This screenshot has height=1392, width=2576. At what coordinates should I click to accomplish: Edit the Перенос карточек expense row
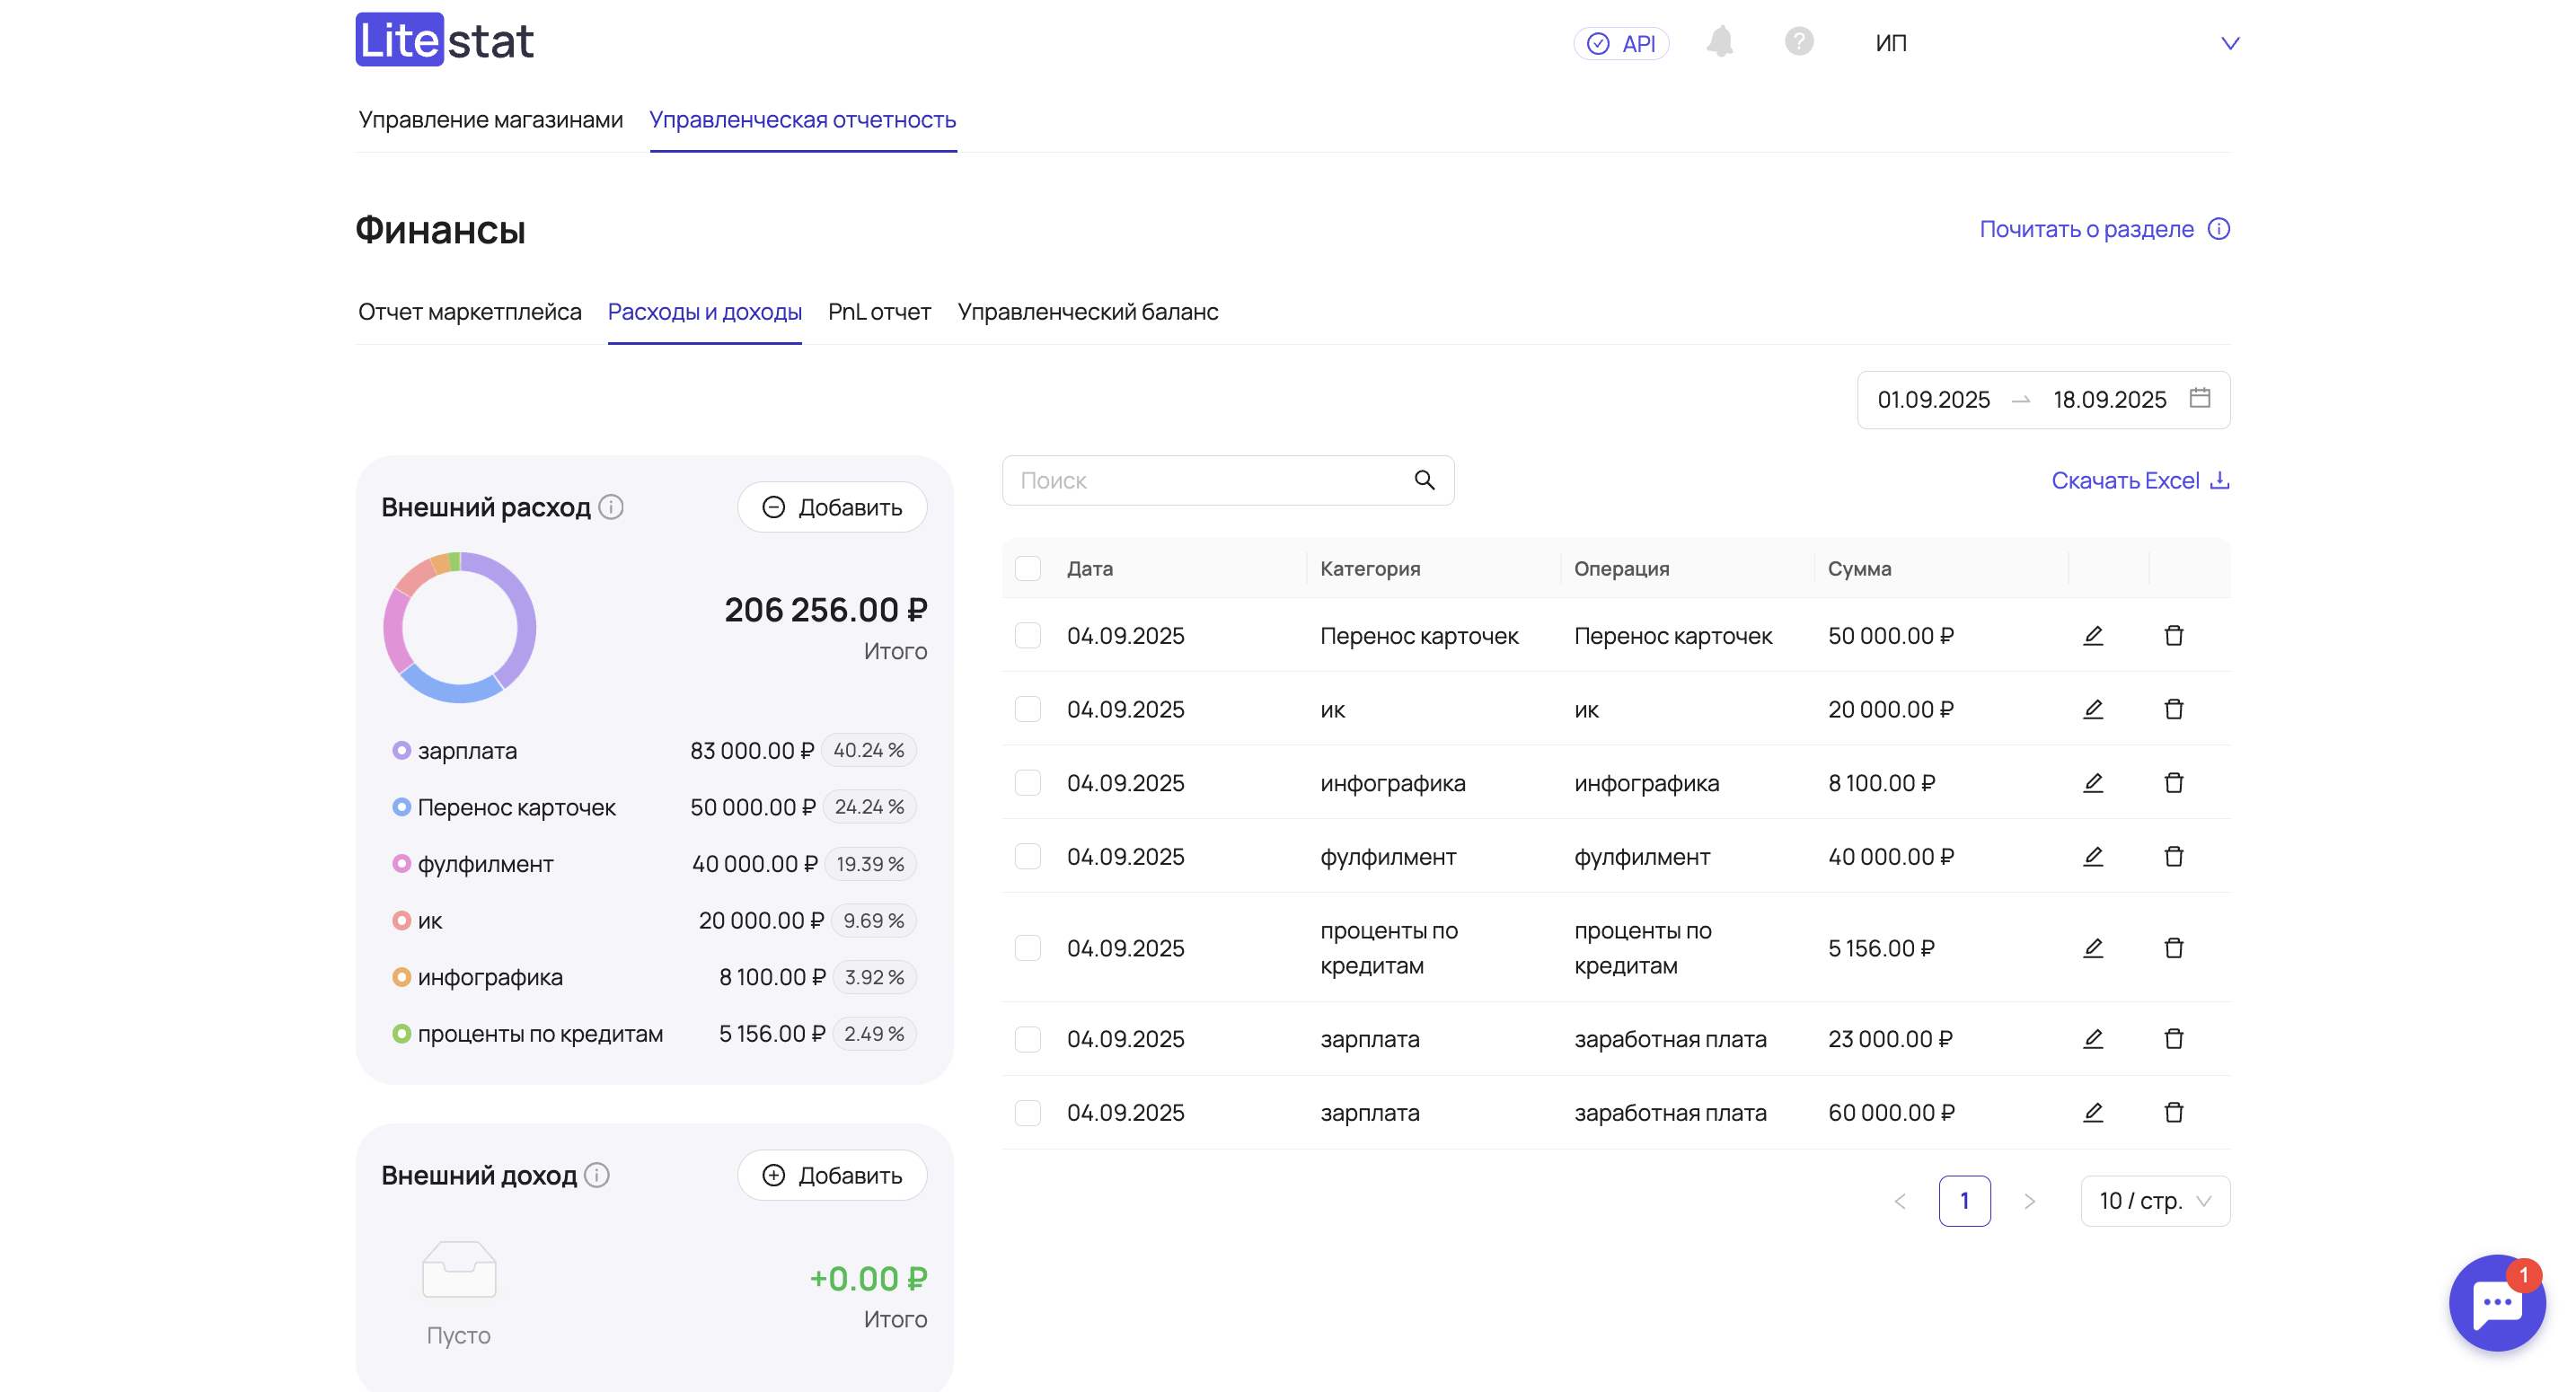[2093, 636]
